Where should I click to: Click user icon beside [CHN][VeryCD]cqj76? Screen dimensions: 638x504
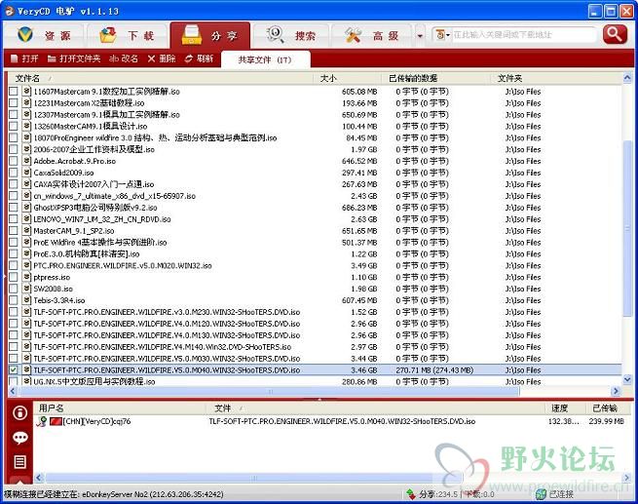point(41,421)
